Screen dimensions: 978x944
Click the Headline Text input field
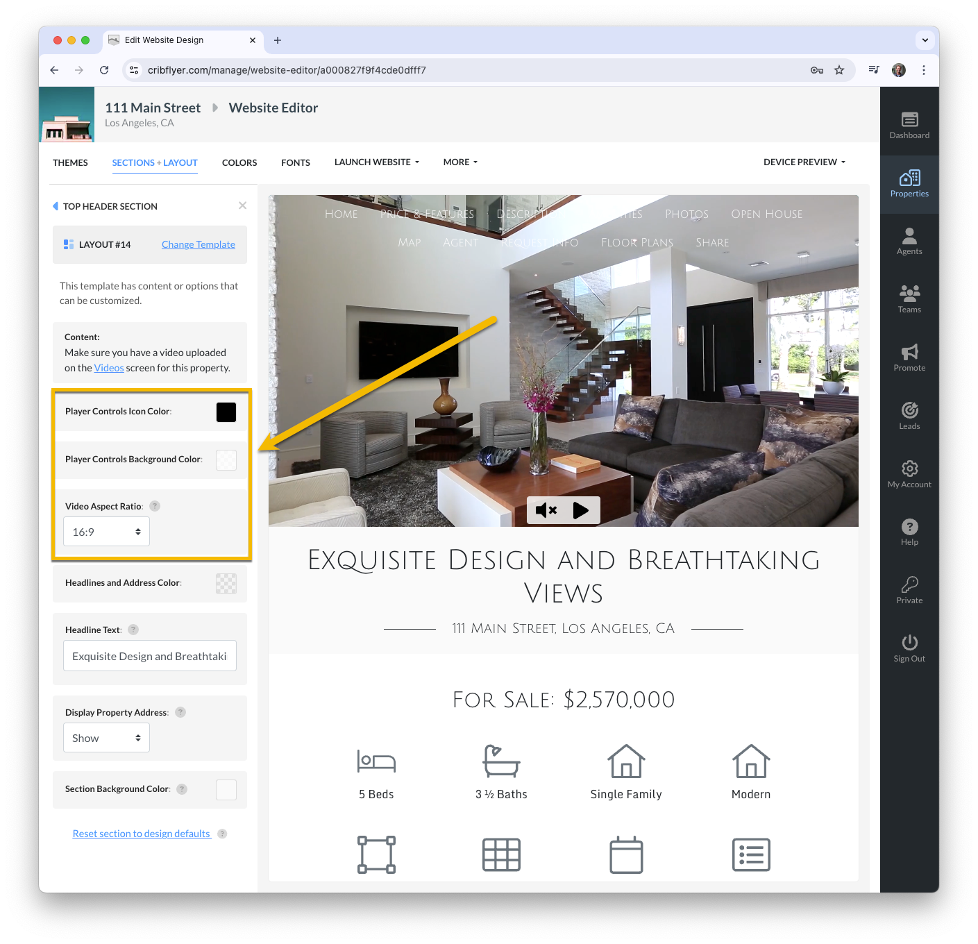point(150,656)
